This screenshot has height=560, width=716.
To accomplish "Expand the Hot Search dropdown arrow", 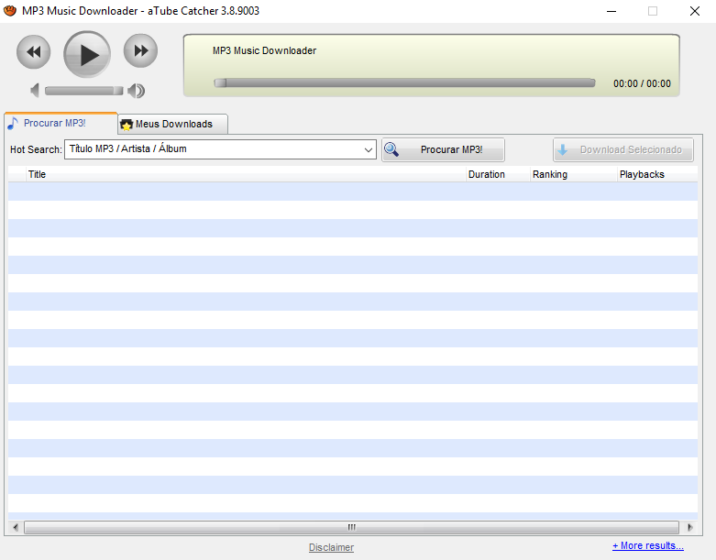I will pyautogui.click(x=369, y=149).
